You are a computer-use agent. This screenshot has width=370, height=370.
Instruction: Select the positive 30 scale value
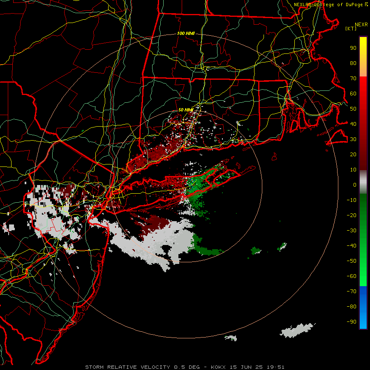(353, 139)
